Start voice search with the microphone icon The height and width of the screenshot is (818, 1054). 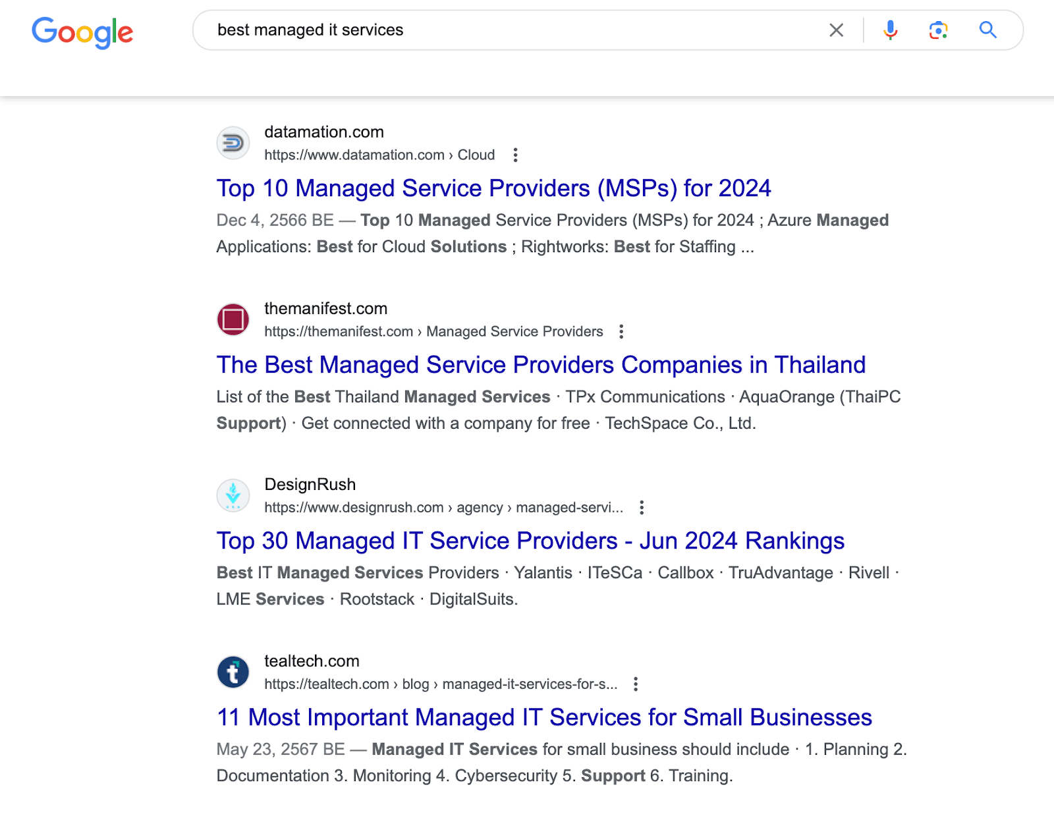click(x=890, y=30)
